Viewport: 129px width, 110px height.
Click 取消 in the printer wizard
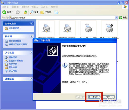108,97
